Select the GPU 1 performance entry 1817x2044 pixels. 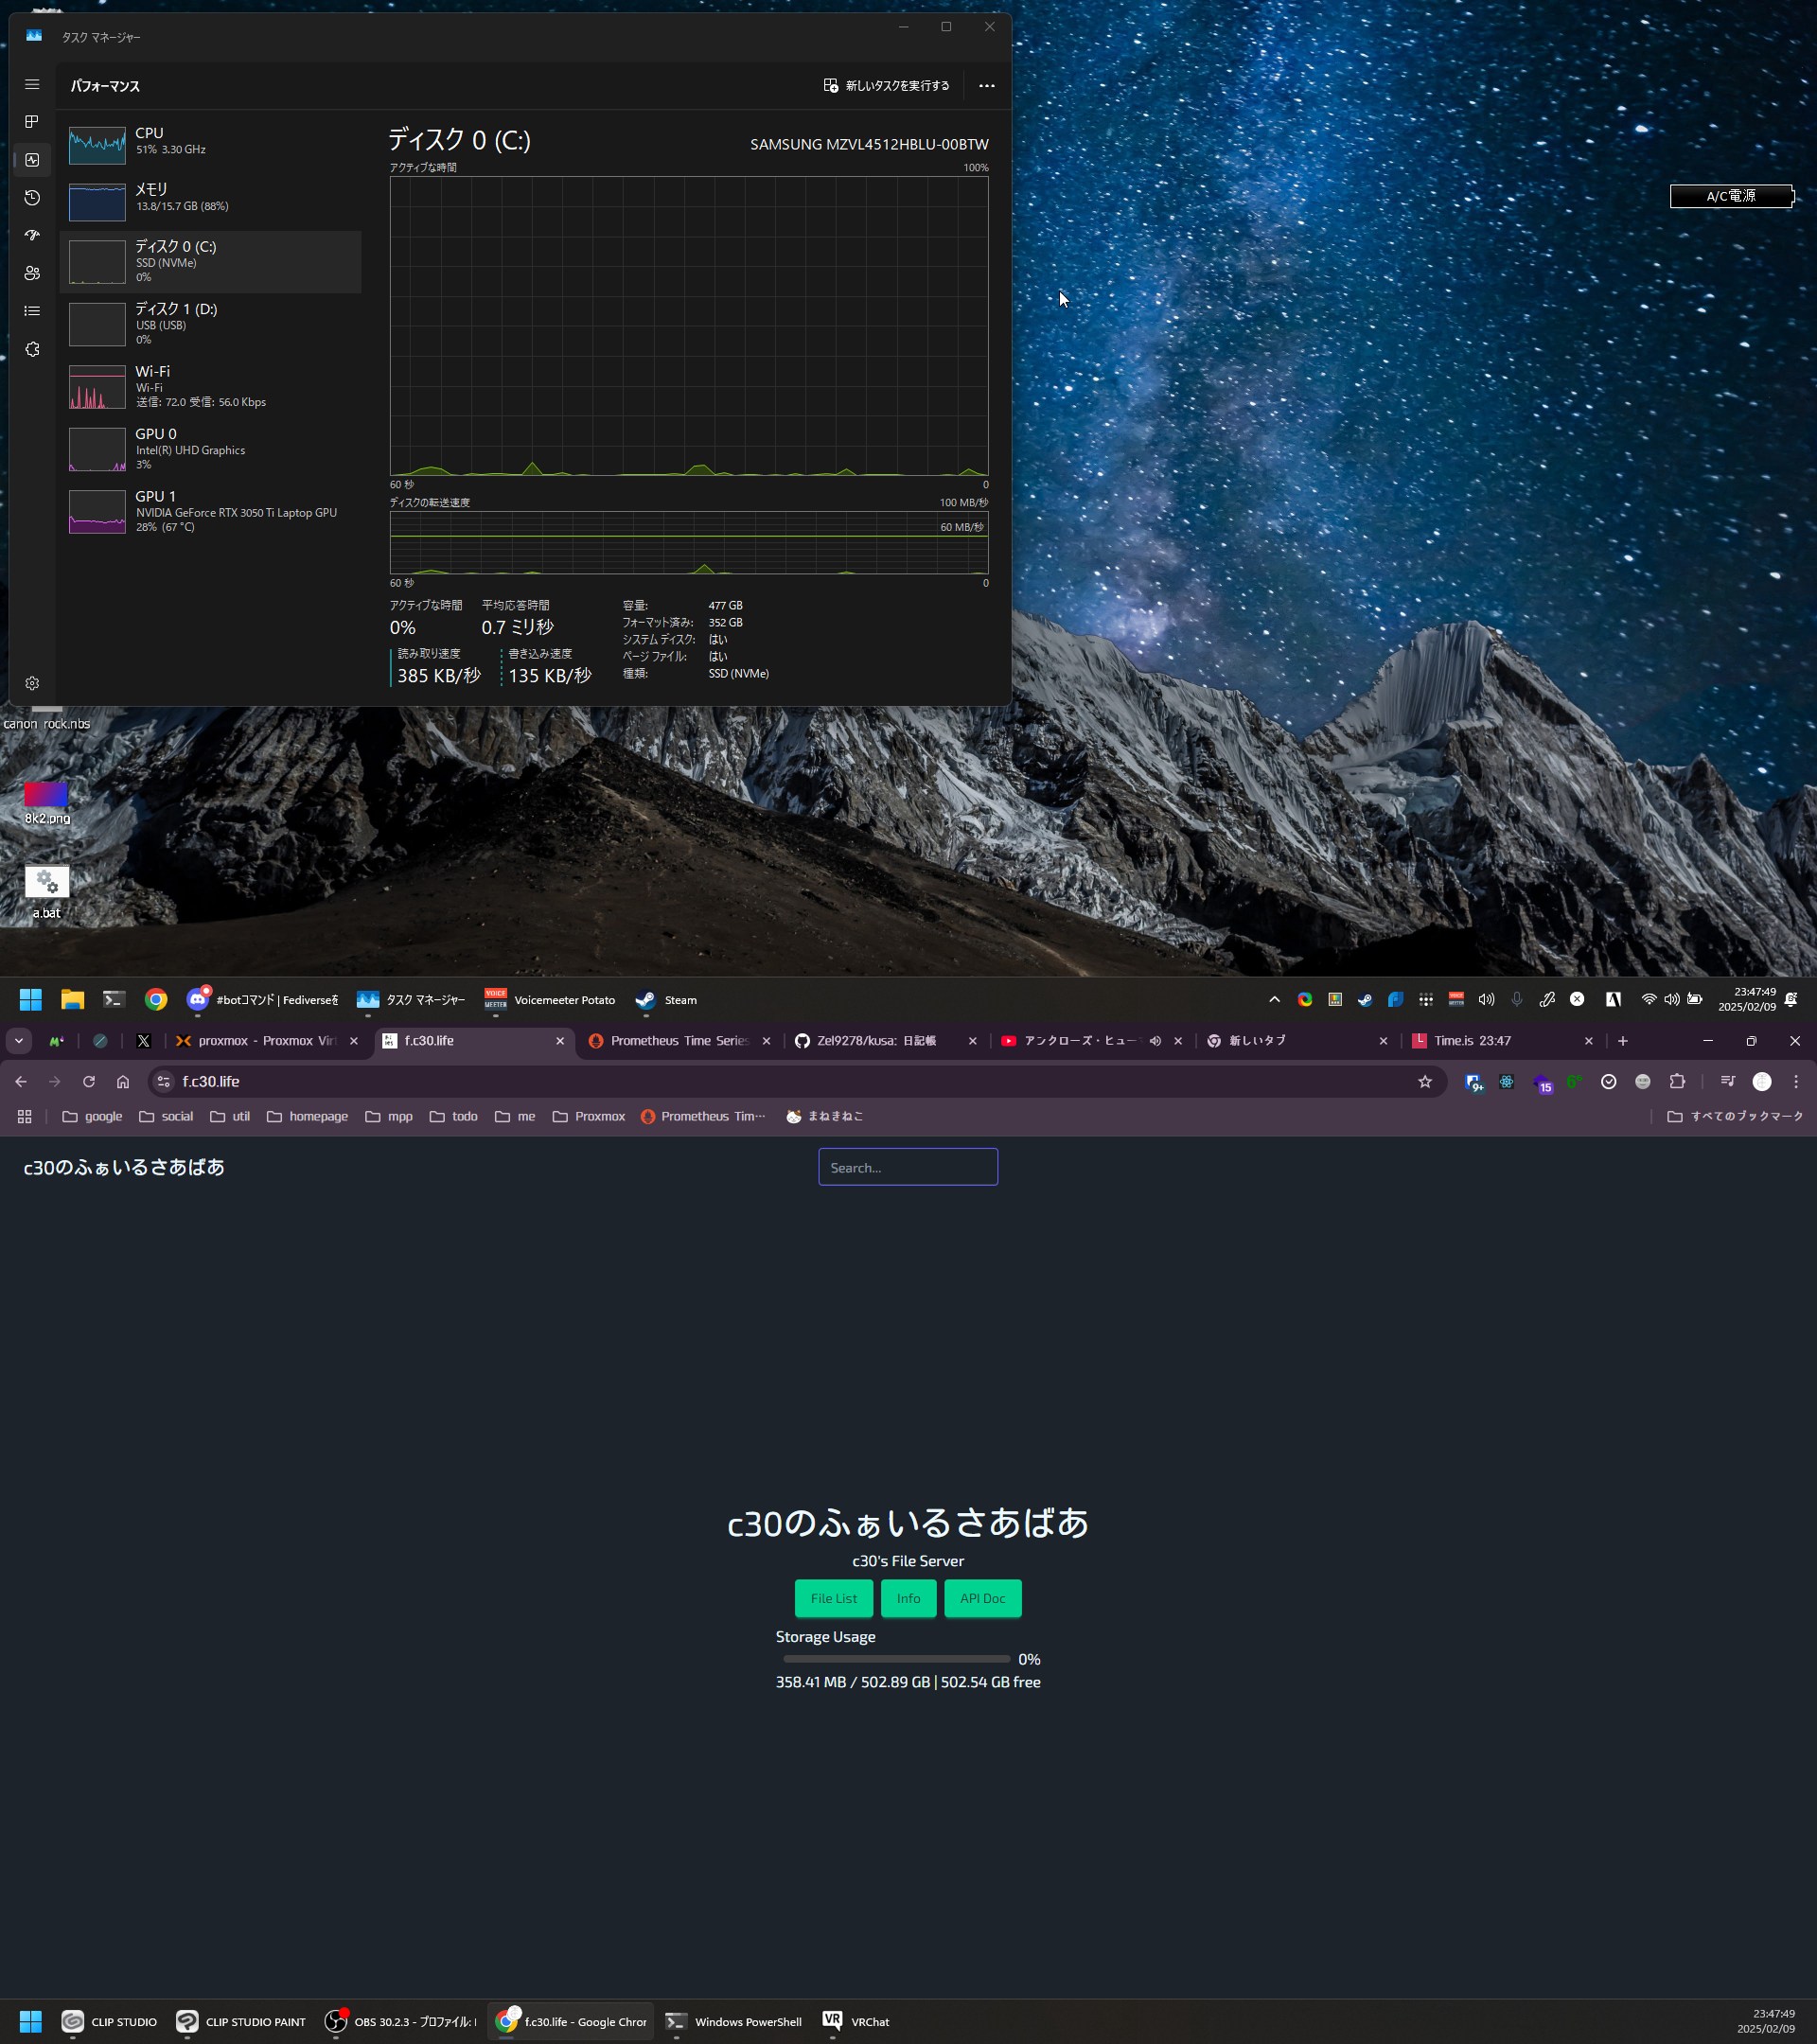(210, 511)
